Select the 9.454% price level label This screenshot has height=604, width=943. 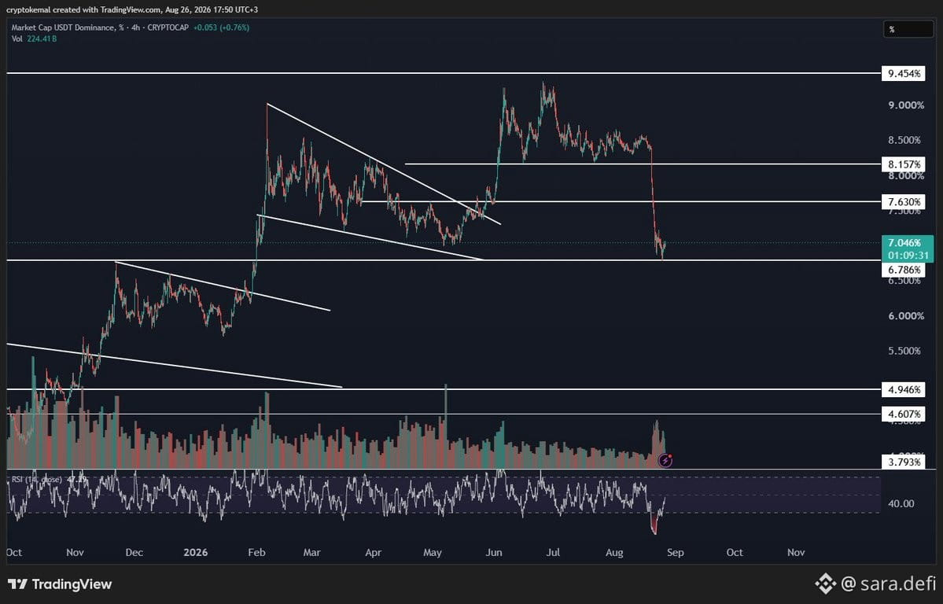[x=904, y=73]
